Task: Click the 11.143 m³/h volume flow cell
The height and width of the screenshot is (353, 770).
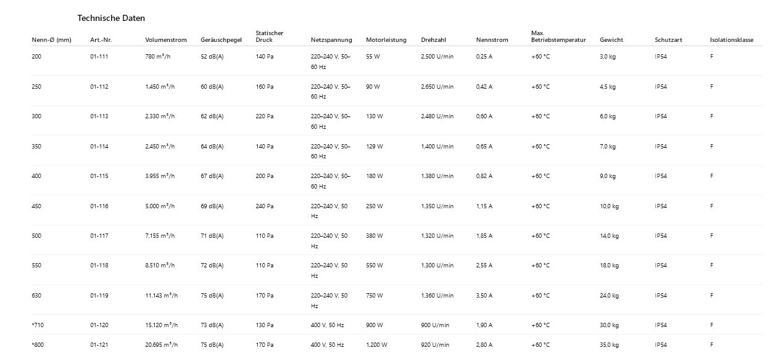Action: click(x=162, y=296)
